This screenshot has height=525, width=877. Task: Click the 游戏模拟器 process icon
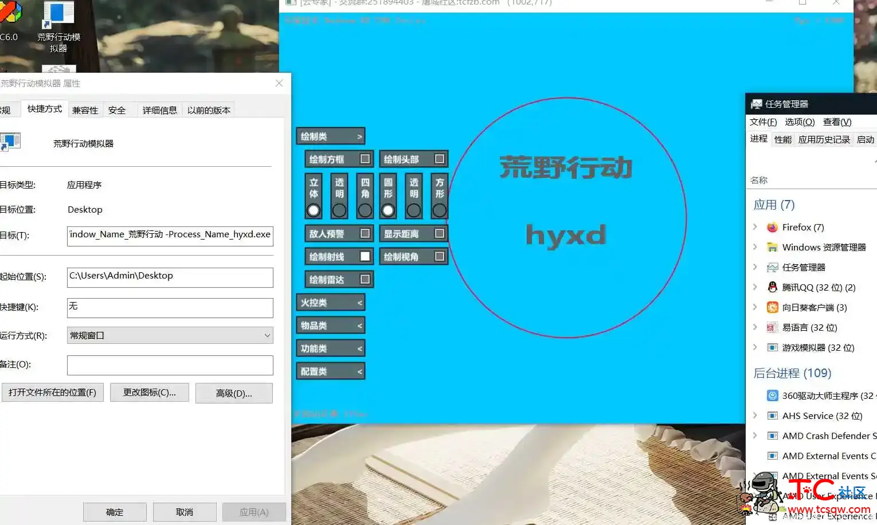(773, 347)
